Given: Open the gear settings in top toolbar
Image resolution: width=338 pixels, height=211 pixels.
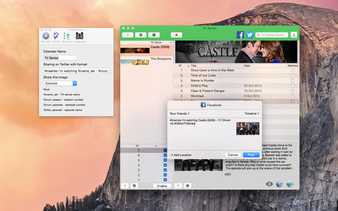Looking at the screenshot, I should [141, 35].
